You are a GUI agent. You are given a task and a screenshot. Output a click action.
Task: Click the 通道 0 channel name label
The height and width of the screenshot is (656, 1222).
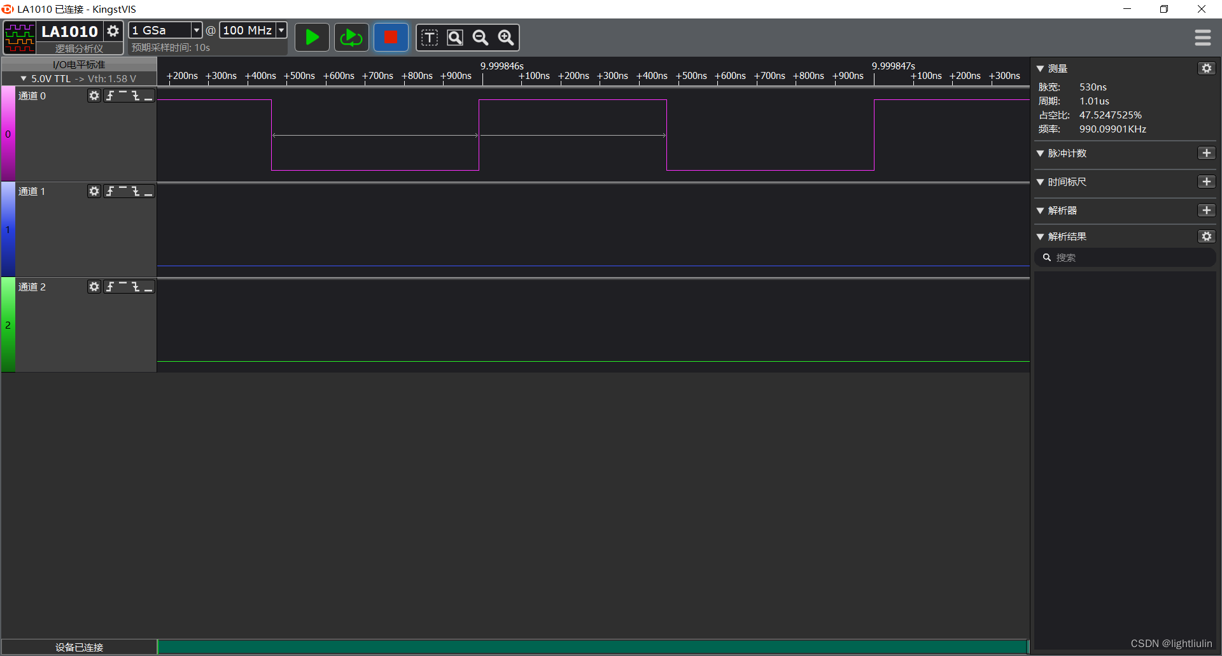[x=32, y=96]
